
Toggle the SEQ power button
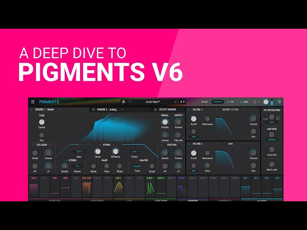(x=241, y=102)
